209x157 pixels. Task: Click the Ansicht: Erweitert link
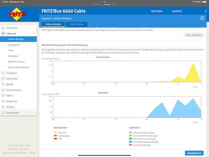(15, 145)
